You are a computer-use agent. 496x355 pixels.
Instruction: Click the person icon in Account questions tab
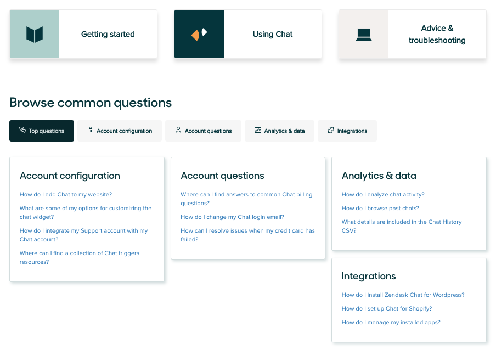[x=178, y=131]
